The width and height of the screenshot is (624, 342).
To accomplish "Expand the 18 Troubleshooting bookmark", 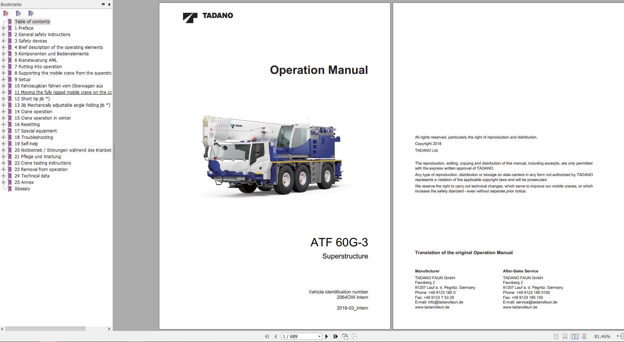I will tap(4, 137).
